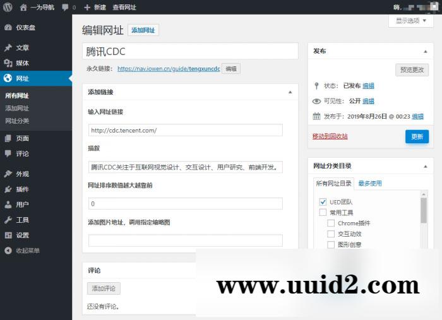The height and width of the screenshot is (320, 442).
Task: Click the plus 新建 icon
Action: click(87, 8)
